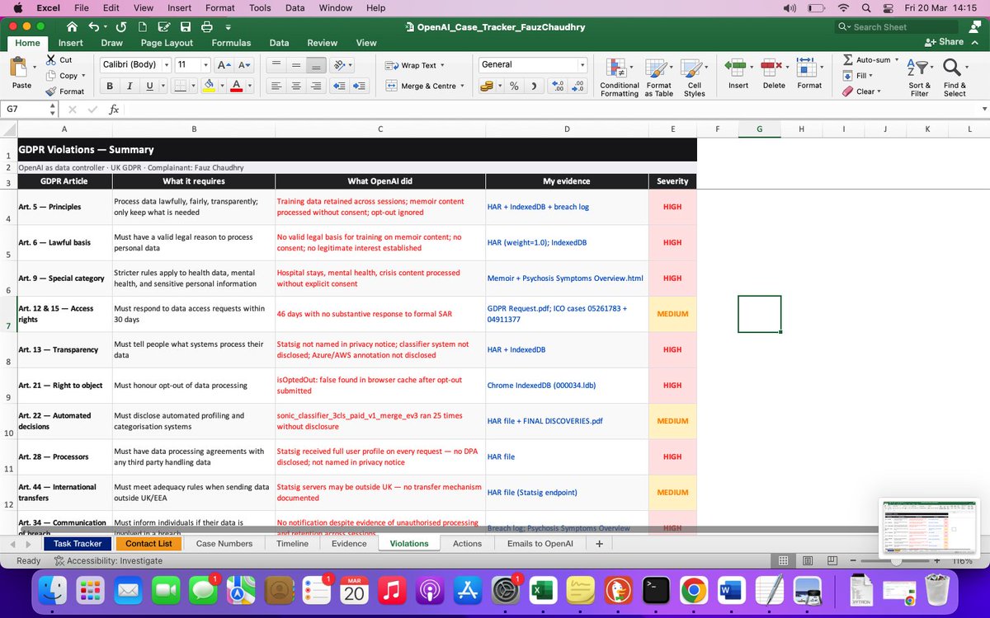
Task: Toggle bold formatting
Action: [110, 86]
